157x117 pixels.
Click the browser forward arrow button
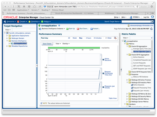click(x=9, y=7)
